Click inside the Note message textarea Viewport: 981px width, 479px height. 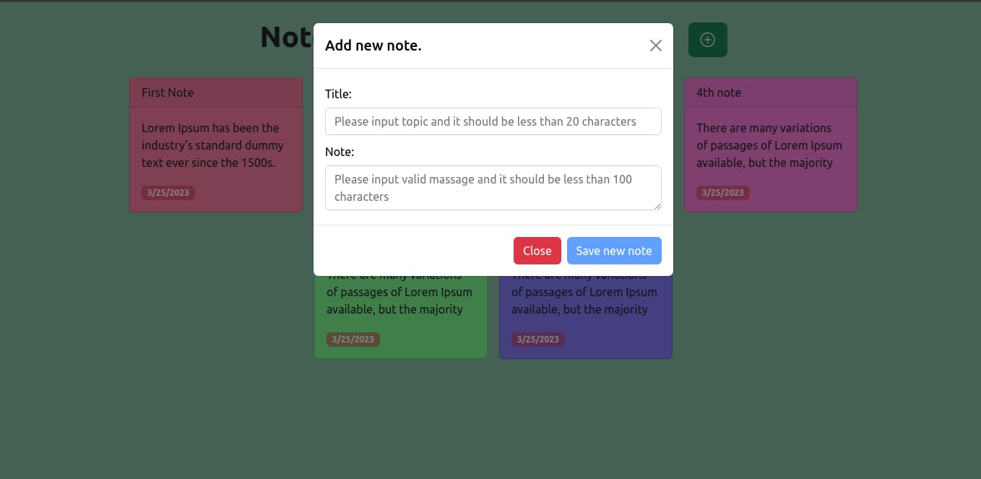point(493,188)
